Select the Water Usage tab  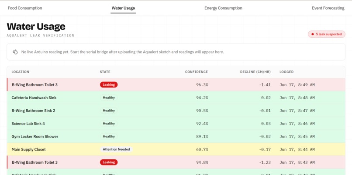tap(123, 8)
